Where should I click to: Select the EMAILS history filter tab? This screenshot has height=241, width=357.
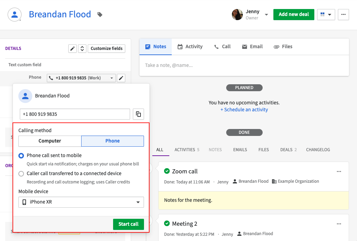[x=240, y=150]
